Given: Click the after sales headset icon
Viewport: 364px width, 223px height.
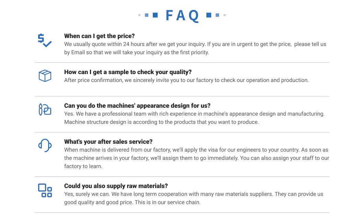Looking at the screenshot, I should click(45, 145).
